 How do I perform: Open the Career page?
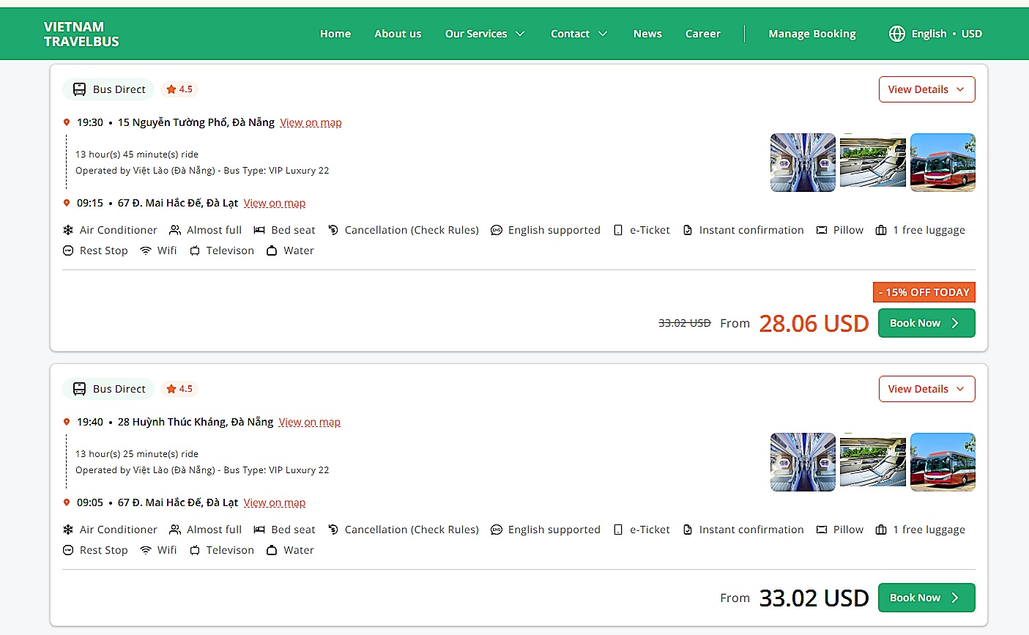coord(703,34)
